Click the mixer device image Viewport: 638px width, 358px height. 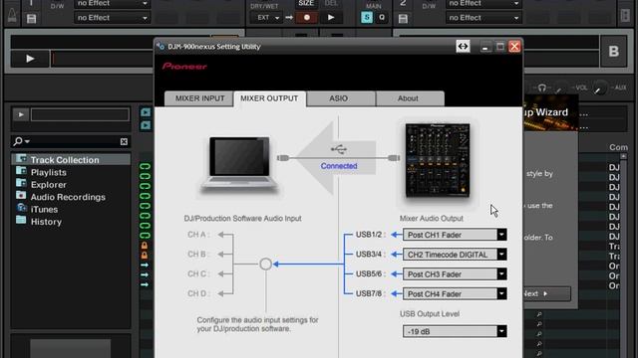438,161
